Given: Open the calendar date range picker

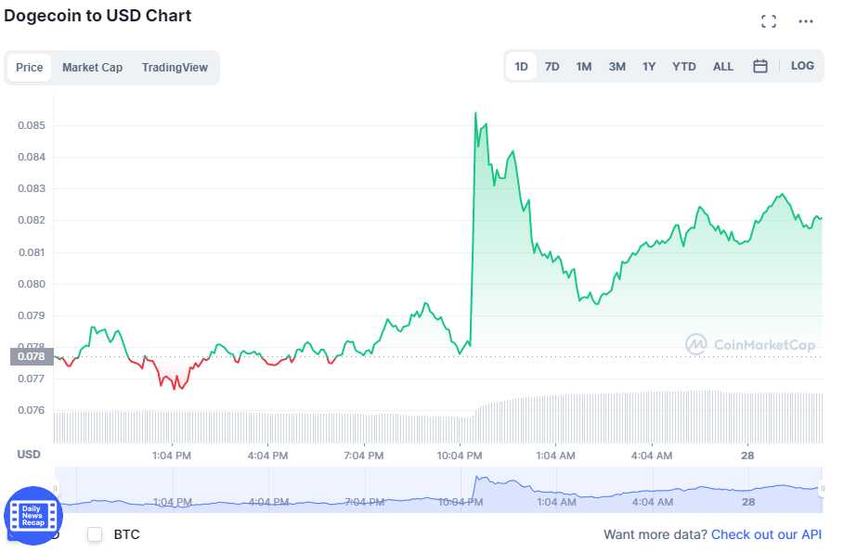Looking at the screenshot, I should coord(760,66).
